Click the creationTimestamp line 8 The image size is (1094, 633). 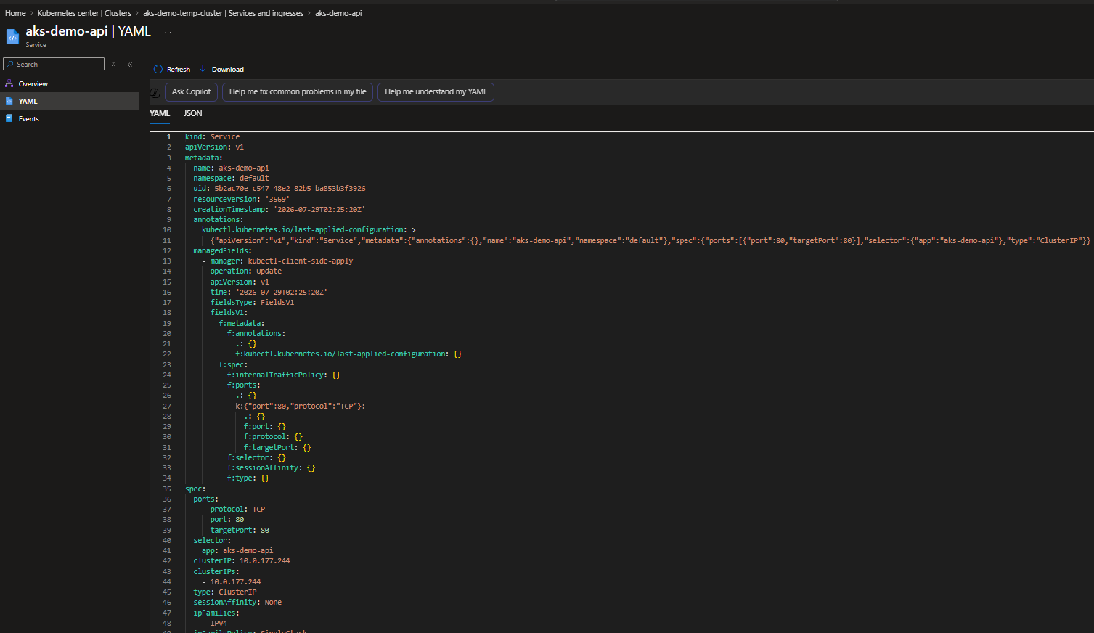[x=279, y=209]
